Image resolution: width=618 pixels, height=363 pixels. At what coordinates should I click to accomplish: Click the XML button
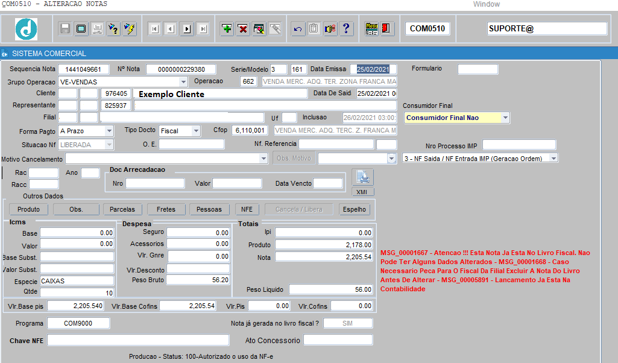pos(362,192)
